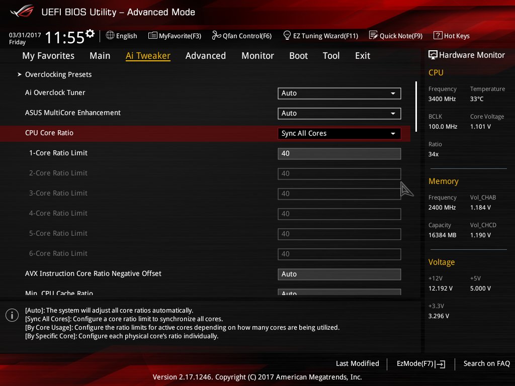Click the Core Voltage value 1.101 V
This screenshot has height=386, width=515.
pos(480,126)
